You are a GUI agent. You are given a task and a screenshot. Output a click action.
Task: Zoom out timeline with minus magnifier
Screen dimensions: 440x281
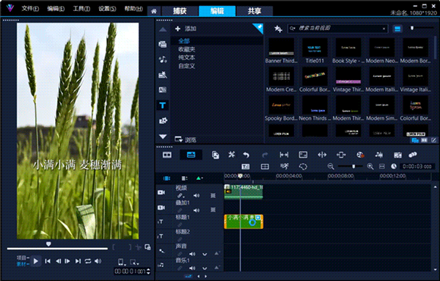point(331,167)
